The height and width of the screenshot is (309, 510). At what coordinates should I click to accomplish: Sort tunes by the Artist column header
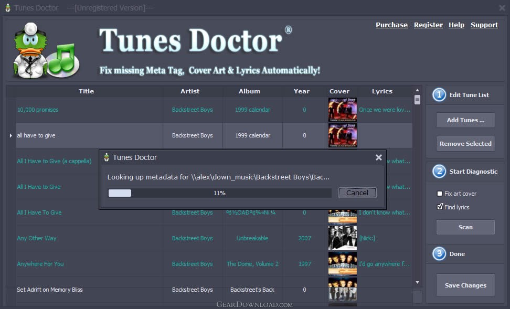(190, 91)
